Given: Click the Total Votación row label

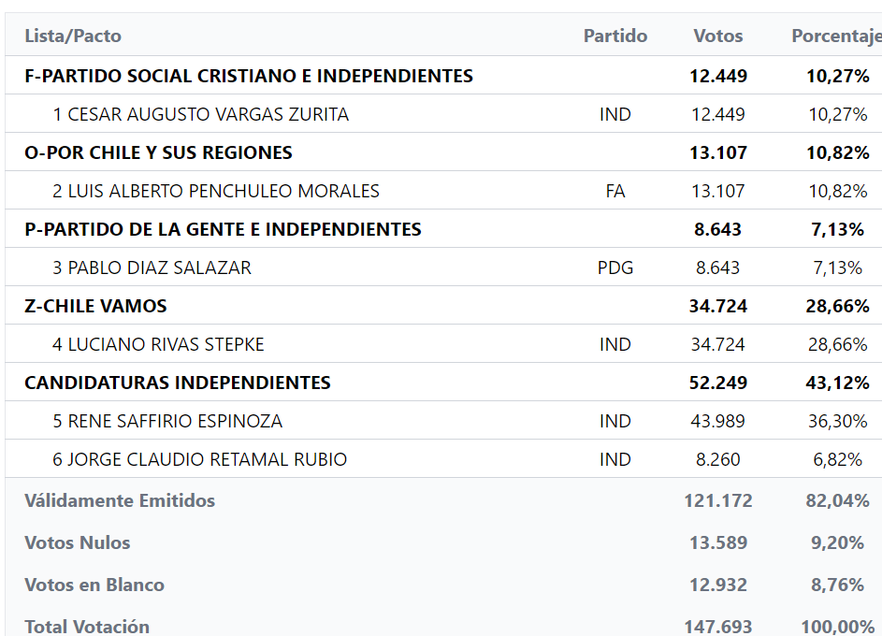Looking at the screenshot, I should (x=87, y=626).
